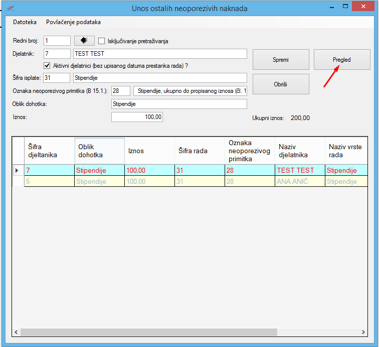Click row selector arrow of first row
The height and width of the screenshot is (347, 379).
(x=18, y=171)
